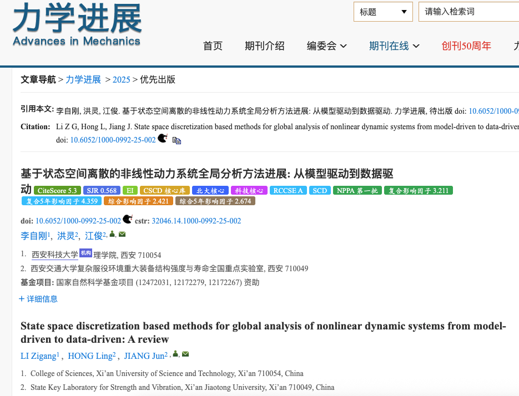Click the copy citation icon
Screen dimensions: 519x396
pyautogui.click(x=177, y=141)
